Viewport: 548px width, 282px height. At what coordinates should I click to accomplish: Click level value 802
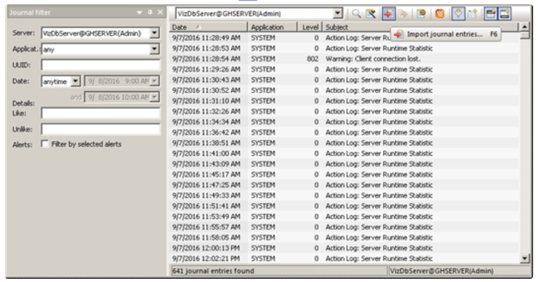pyautogui.click(x=312, y=59)
